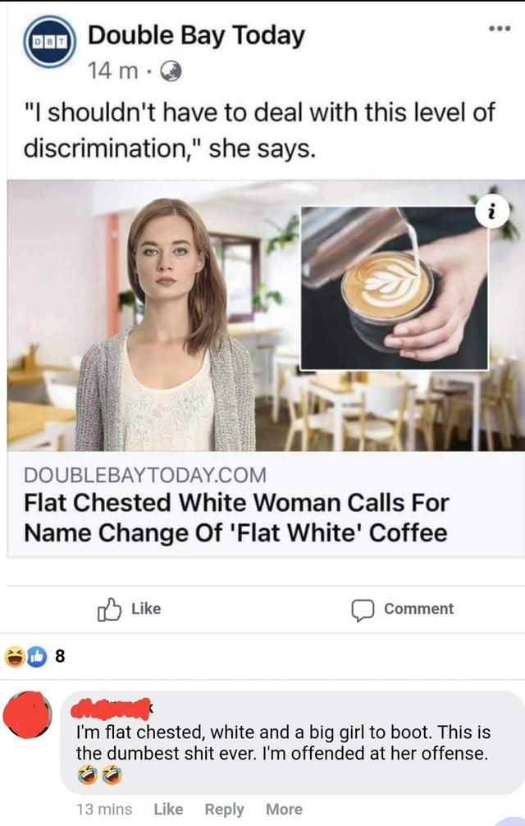Click the 14 m post timestamp
This screenshot has height=826, width=525.
[x=112, y=71]
